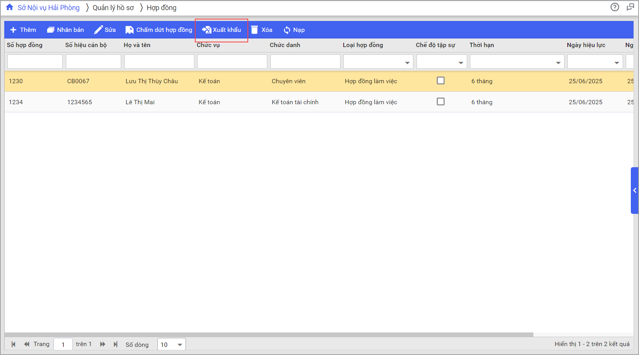The width and height of the screenshot is (639, 355).
Task: Click Hợp đồng breadcrumb
Action: [162, 8]
